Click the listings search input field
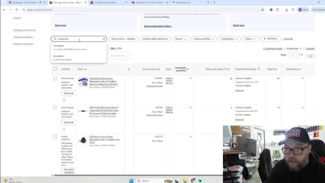This screenshot has width=325, height=183. point(79,39)
